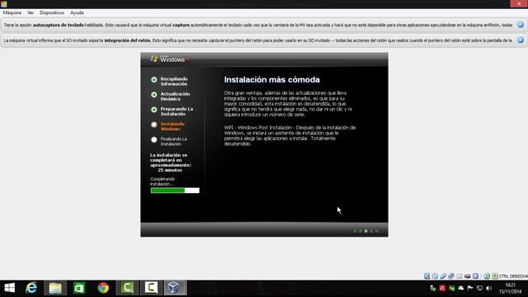Click the USB devices status icon
Image resolution: width=528 pixels, height=297 pixels.
443,276
